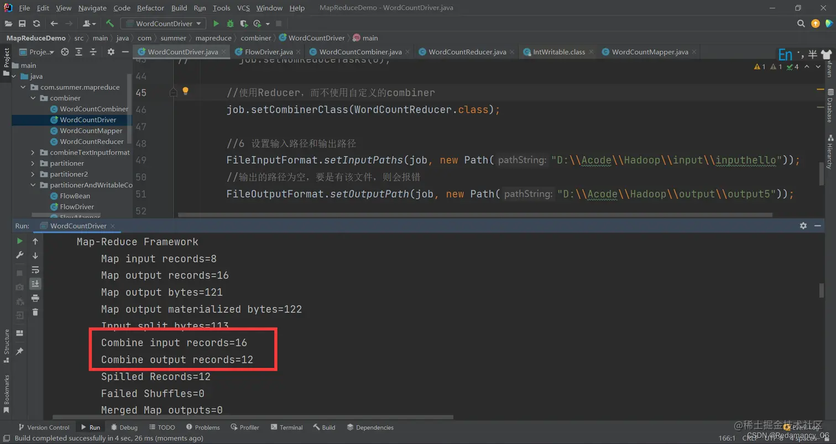The image size is (836, 444).
Task: Open the Terminal tool window
Action: pos(286,427)
